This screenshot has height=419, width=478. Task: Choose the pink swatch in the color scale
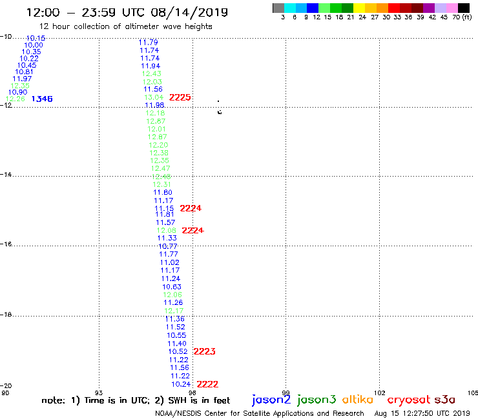(x=452, y=8)
